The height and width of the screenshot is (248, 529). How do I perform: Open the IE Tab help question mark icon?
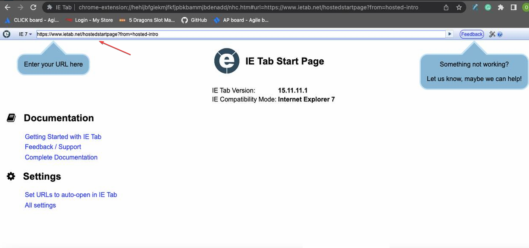click(500, 34)
